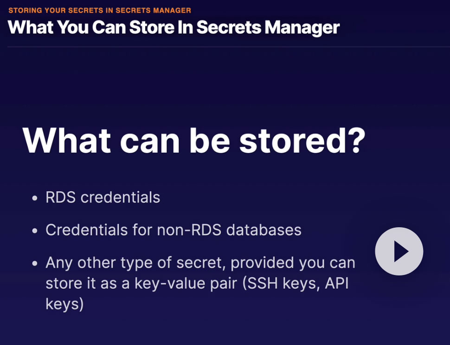Click the word 'stored?' in the big heading
The image size is (450, 345).
pos(302,140)
